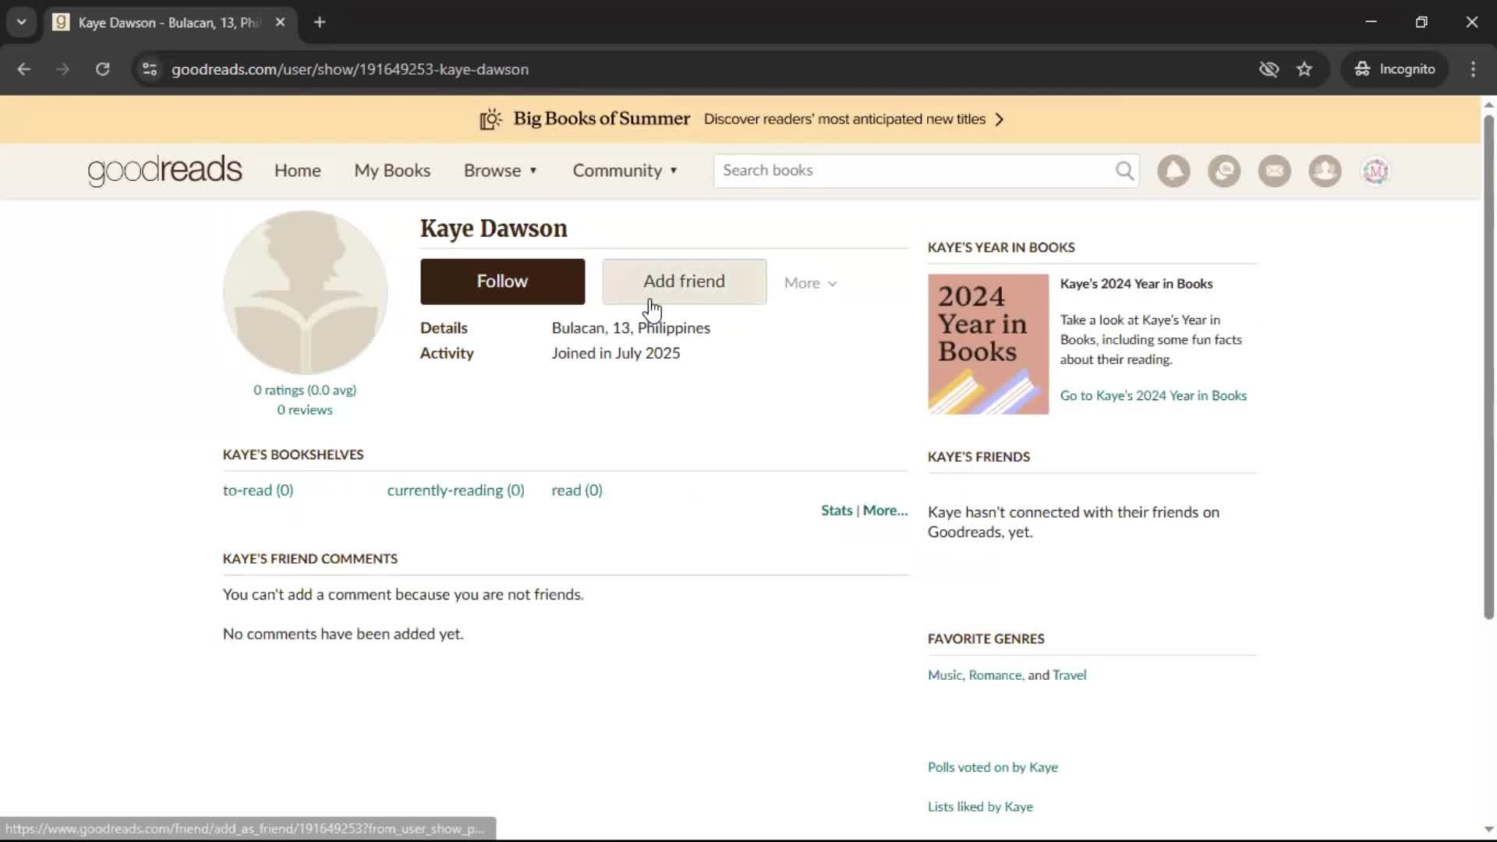The height and width of the screenshot is (842, 1497).
Task: Bookmark this page with the star icon
Action: [x=1304, y=69]
